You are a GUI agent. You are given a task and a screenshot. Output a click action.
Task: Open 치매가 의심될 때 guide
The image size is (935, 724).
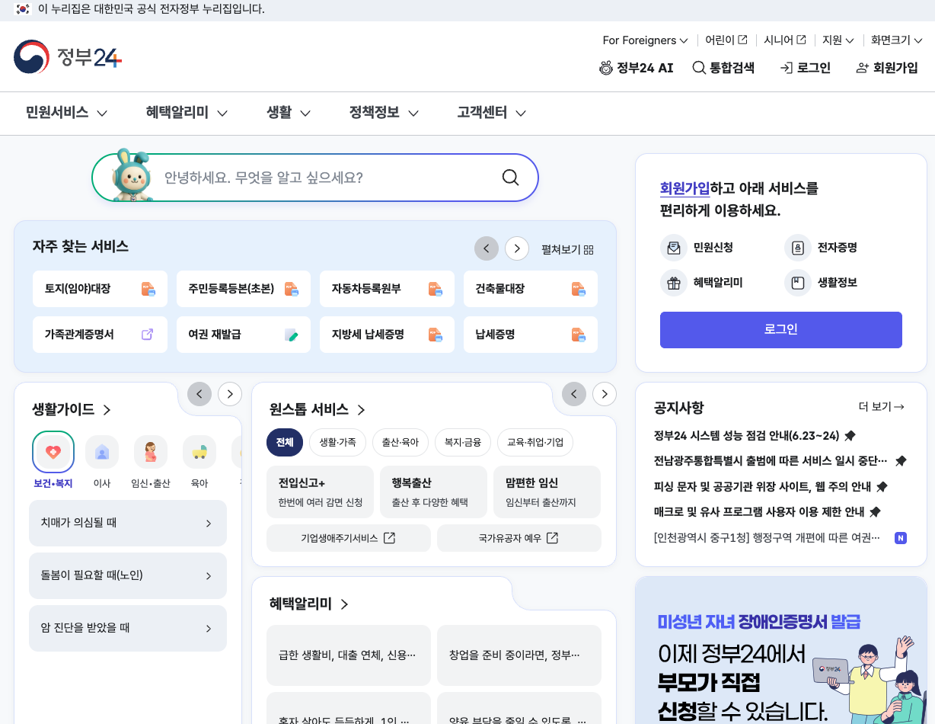pyautogui.click(x=128, y=524)
